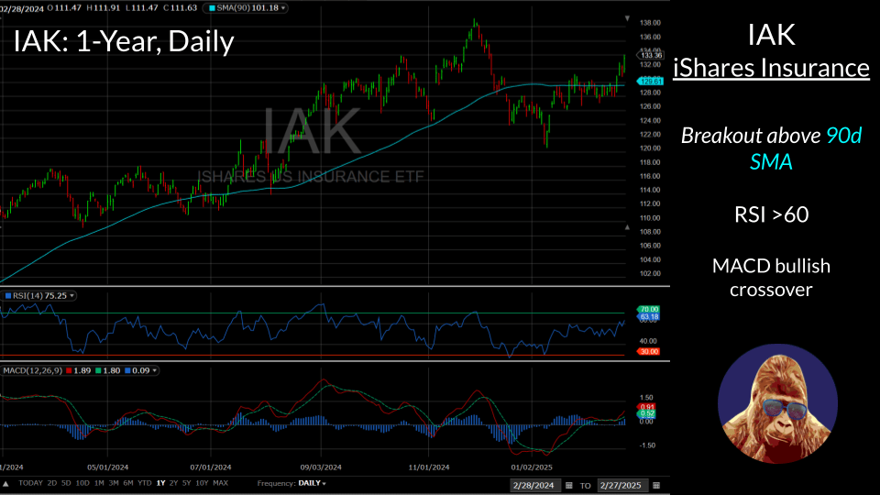This screenshot has height=495, width=880.
Task: Open the start date calendar picker icon
Action: [x=568, y=486]
